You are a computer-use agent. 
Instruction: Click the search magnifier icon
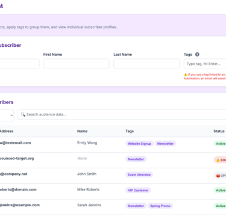(x=23, y=114)
